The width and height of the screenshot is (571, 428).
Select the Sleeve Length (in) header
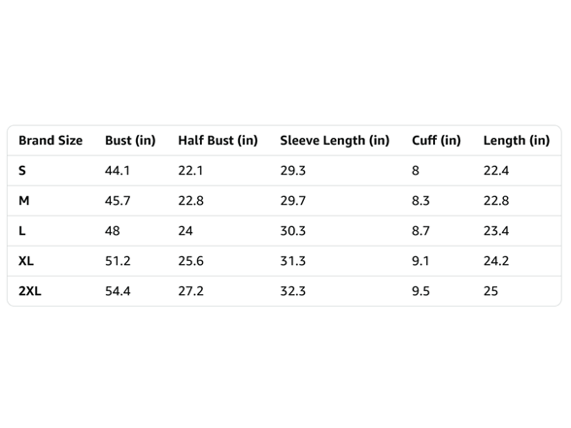(335, 141)
